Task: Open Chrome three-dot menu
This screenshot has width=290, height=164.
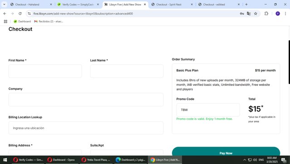Action: pyautogui.click(x=285, y=14)
